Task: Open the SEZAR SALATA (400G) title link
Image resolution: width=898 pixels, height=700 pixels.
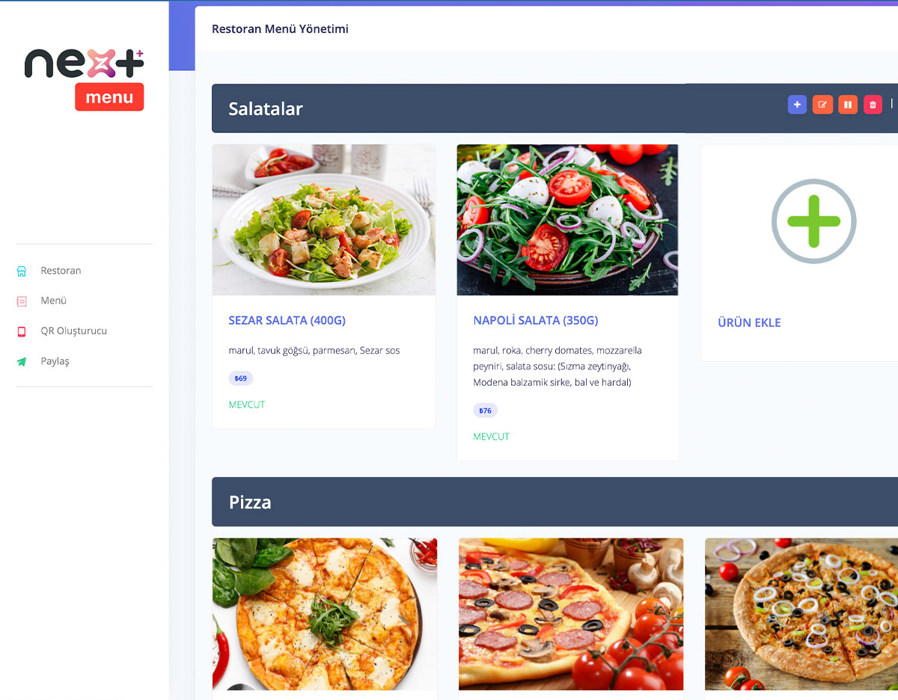Action: pos(287,320)
